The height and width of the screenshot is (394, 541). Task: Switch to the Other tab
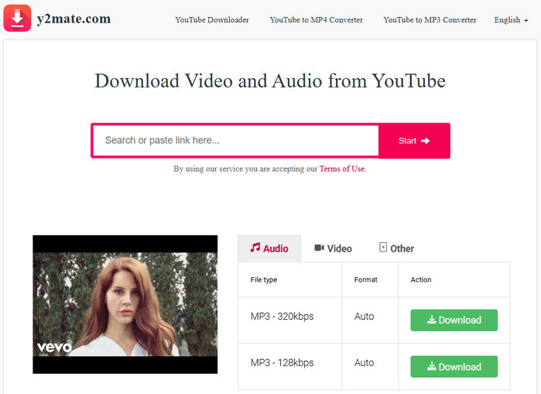[x=396, y=248]
